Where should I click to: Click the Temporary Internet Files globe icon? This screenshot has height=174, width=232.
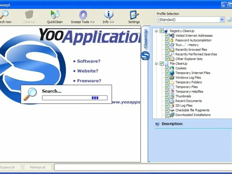click(172, 73)
